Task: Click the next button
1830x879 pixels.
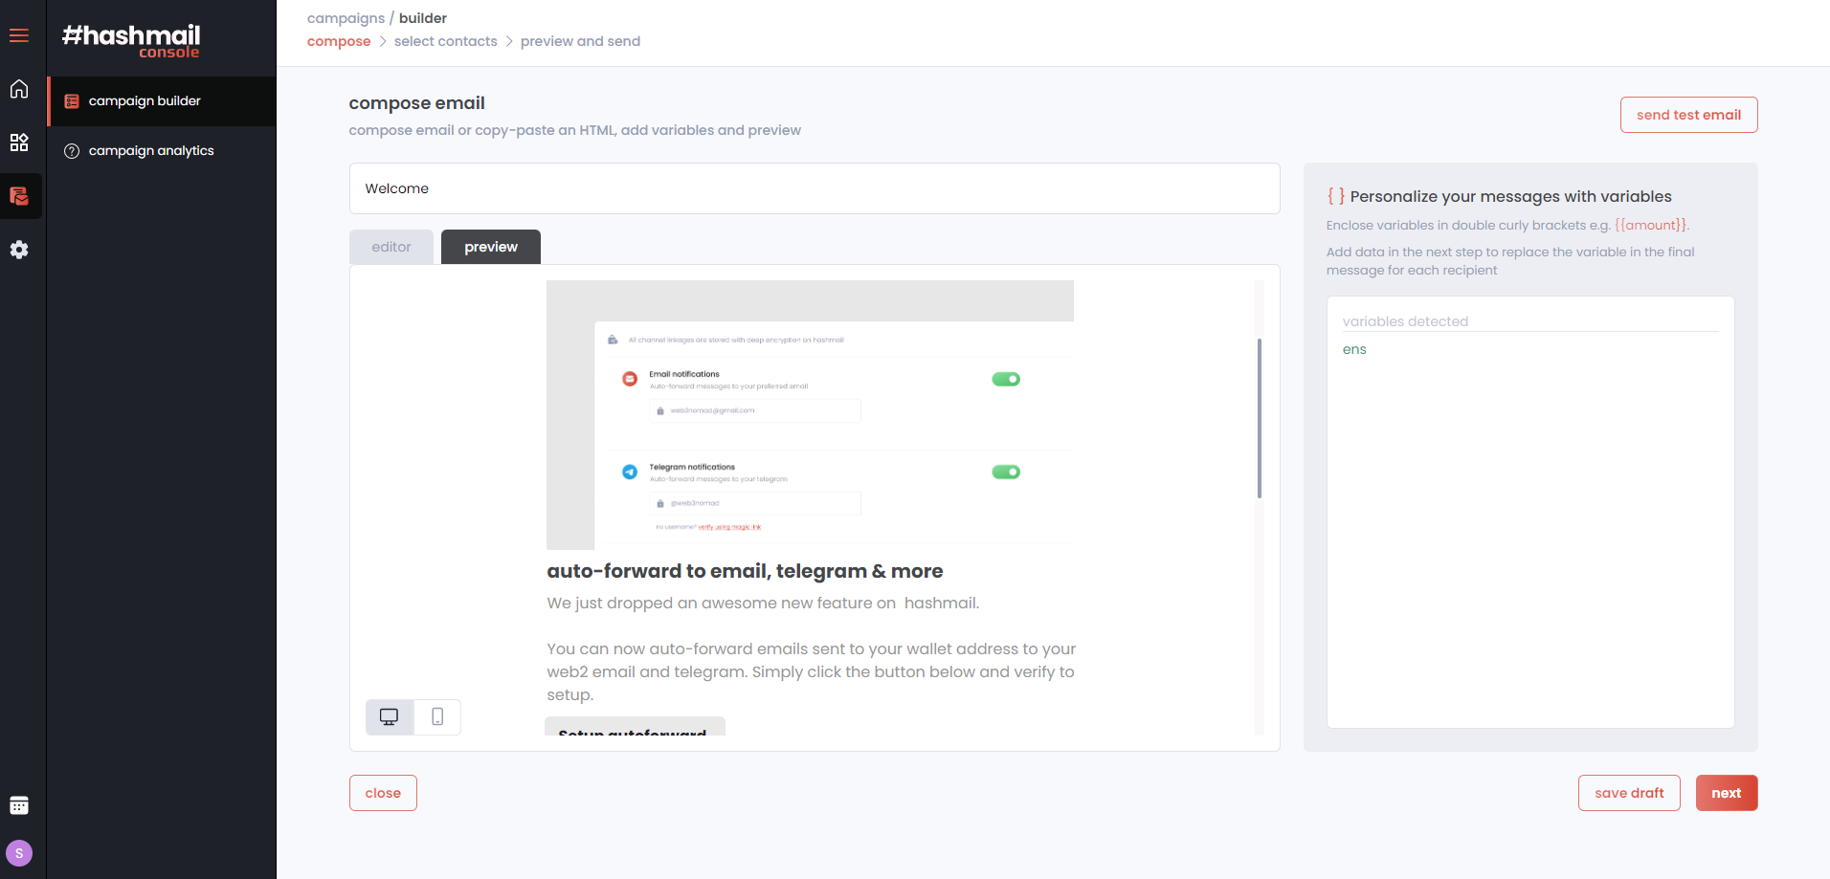Action: [x=1727, y=793]
